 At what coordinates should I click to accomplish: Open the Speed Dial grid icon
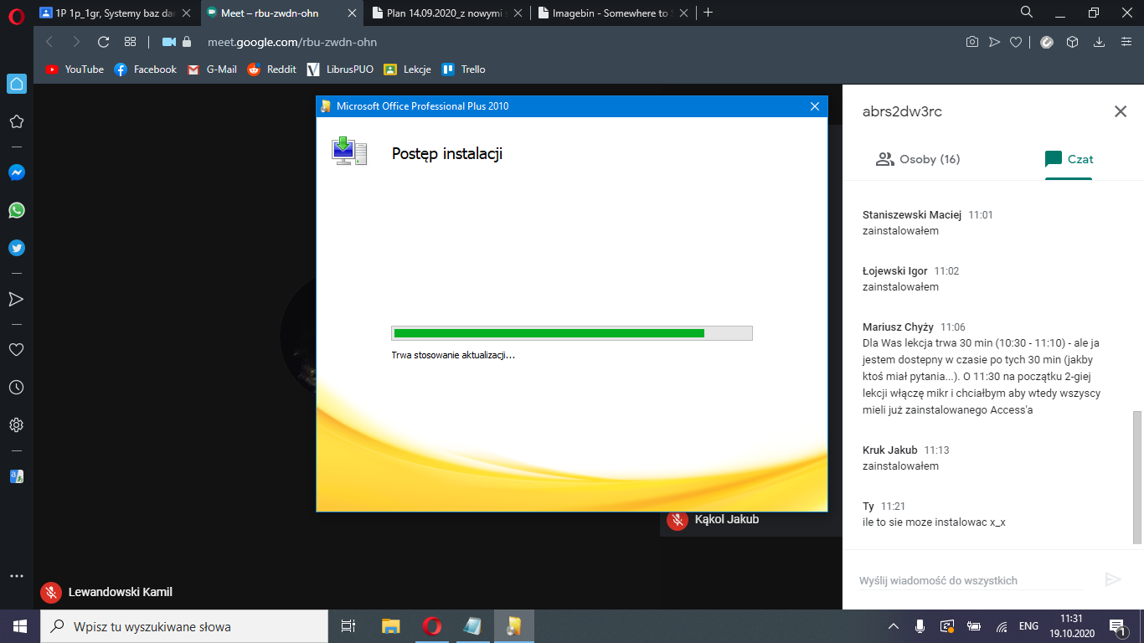click(130, 42)
